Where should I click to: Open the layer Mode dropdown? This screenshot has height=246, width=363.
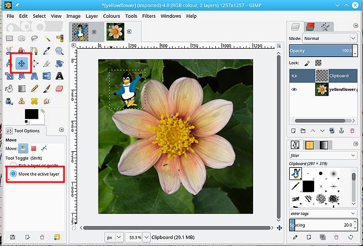click(330, 38)
